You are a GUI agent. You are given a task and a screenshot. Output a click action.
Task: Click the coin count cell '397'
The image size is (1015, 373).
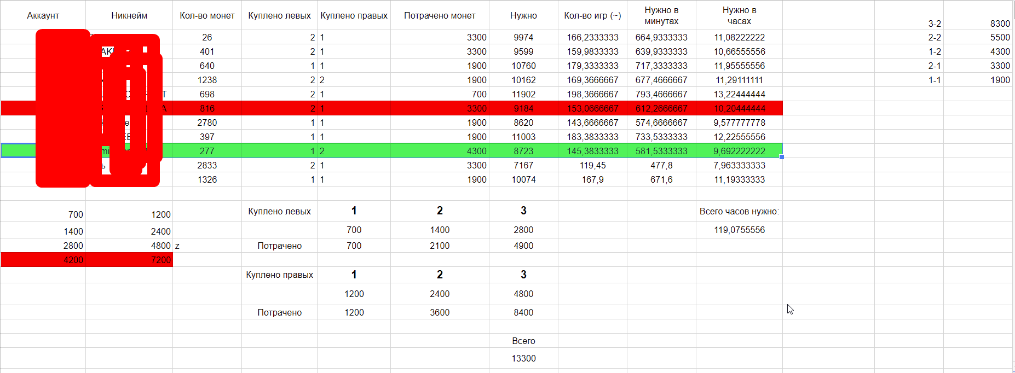(x=207, y=137)
